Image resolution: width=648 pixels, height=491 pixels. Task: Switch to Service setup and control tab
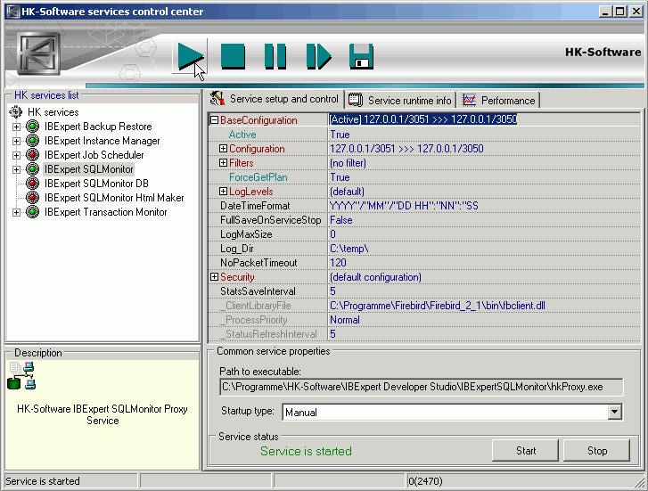[274, 99]
